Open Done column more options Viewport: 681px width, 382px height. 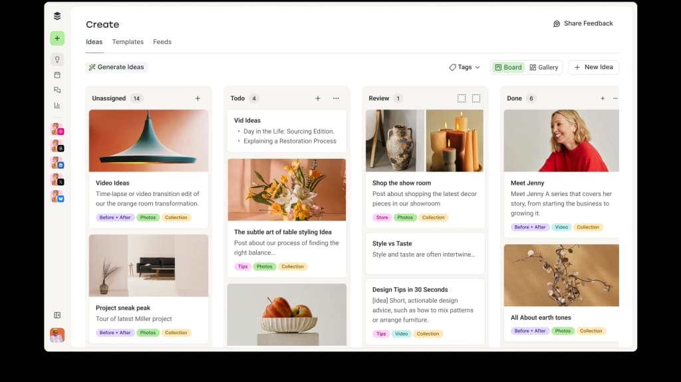[x=615, y=98]
